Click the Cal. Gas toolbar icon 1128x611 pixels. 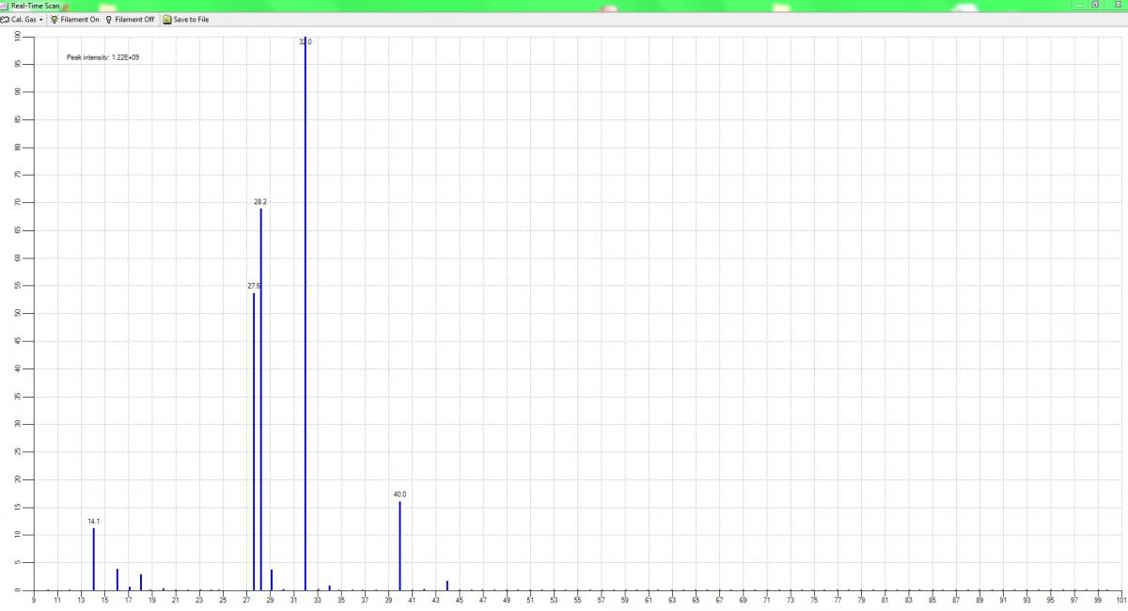6,20
